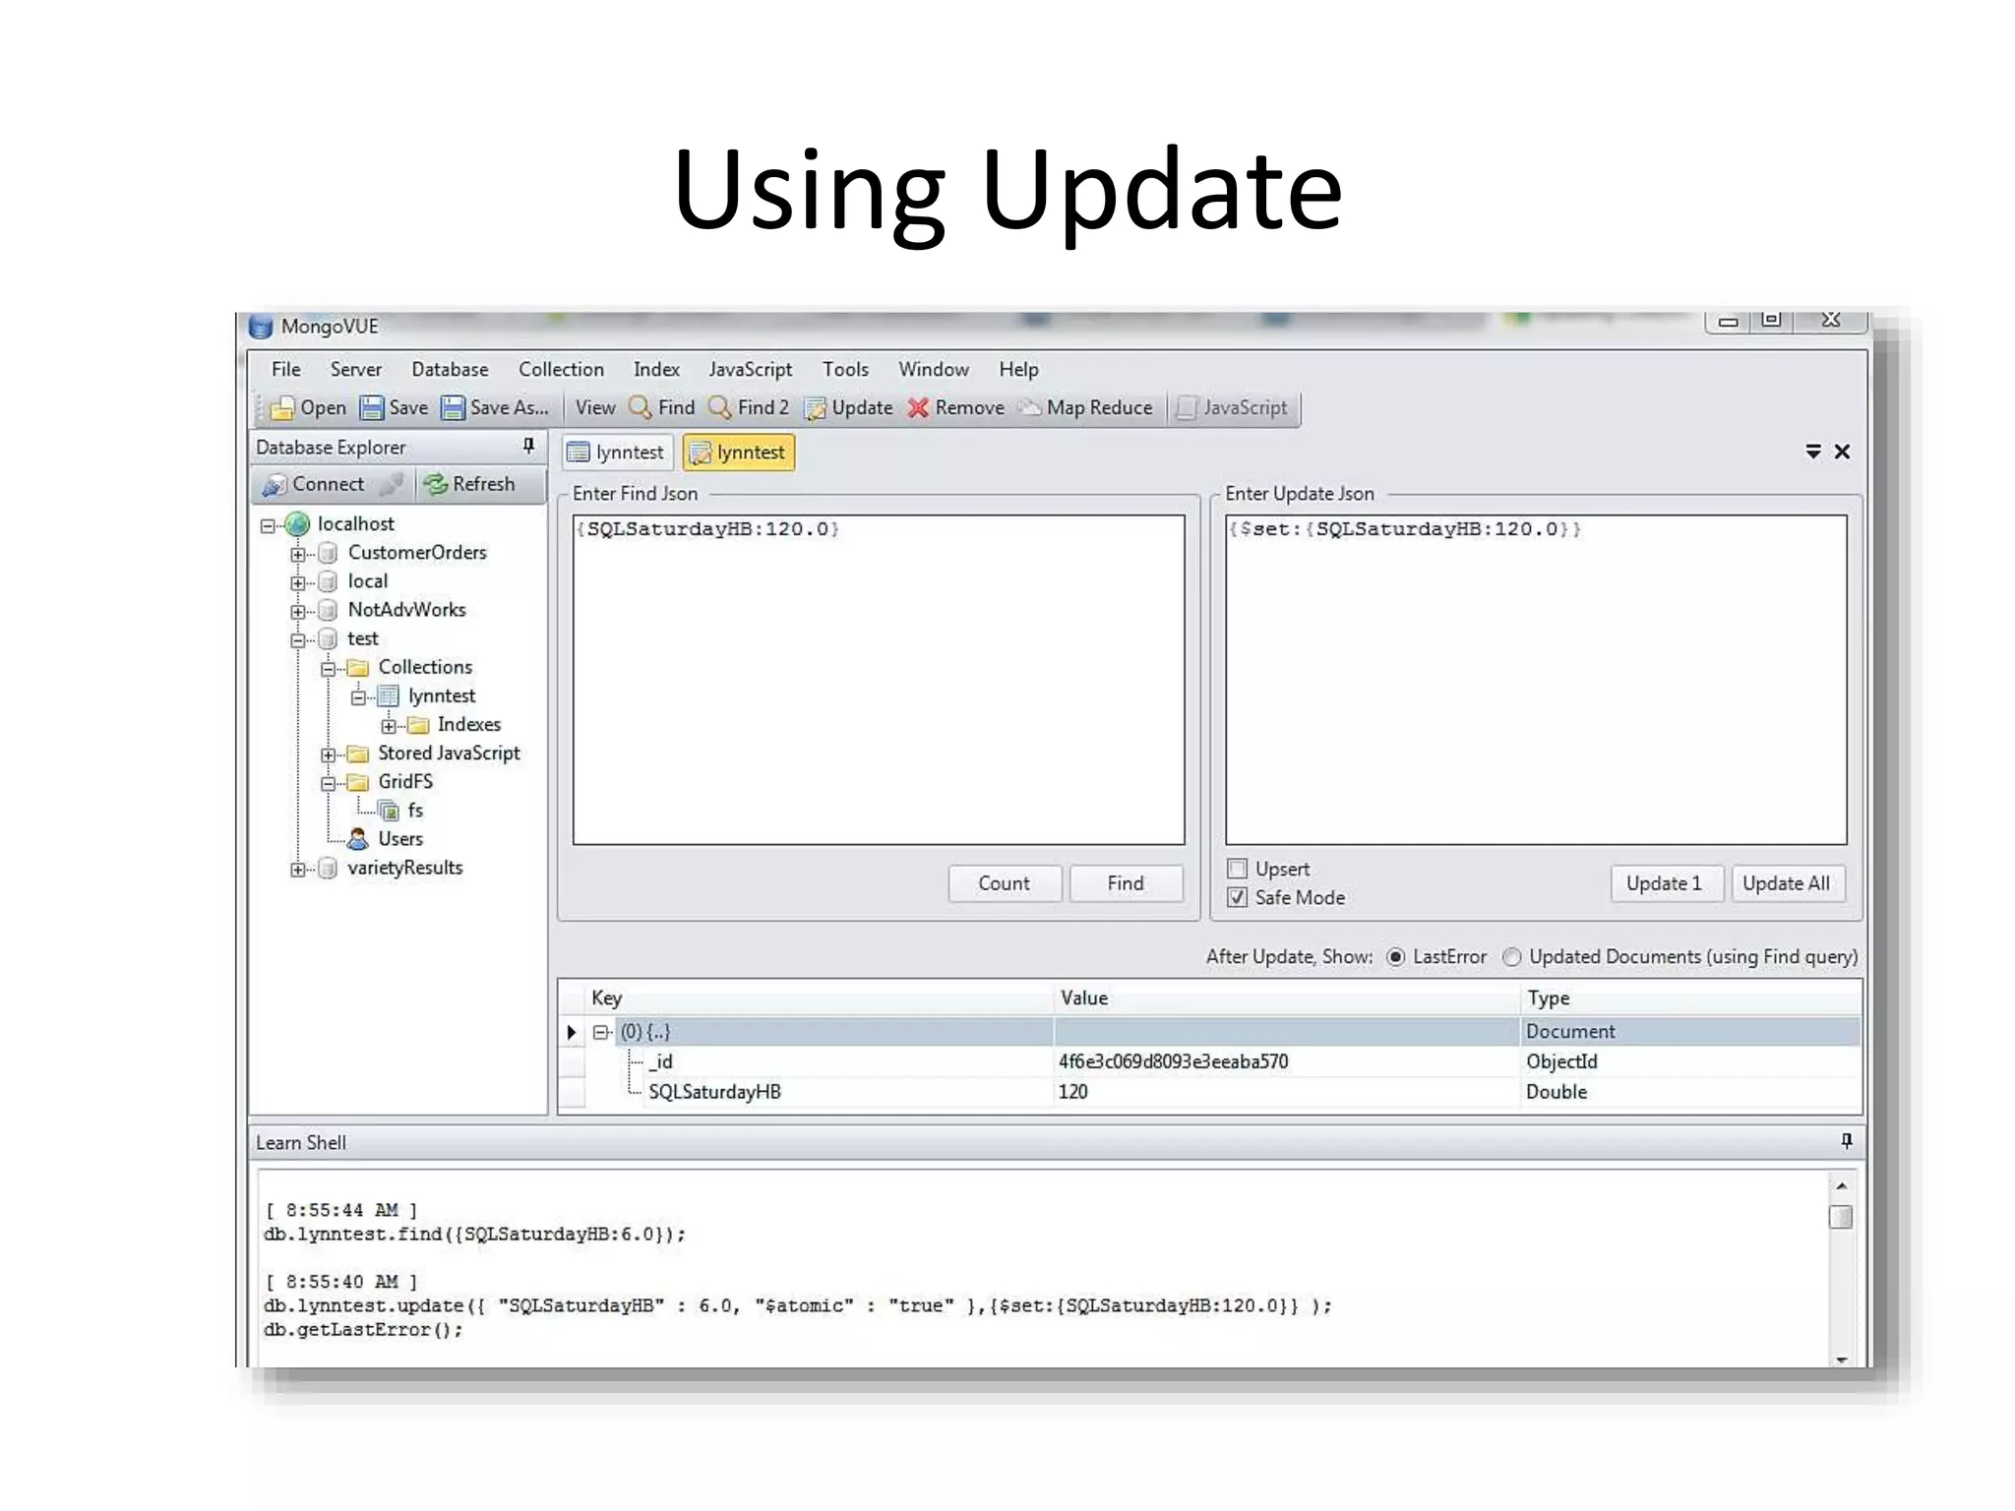Click the JavaScript toolbar item
Viewport: 2015px width, 1511px height.
point(1233,407)
